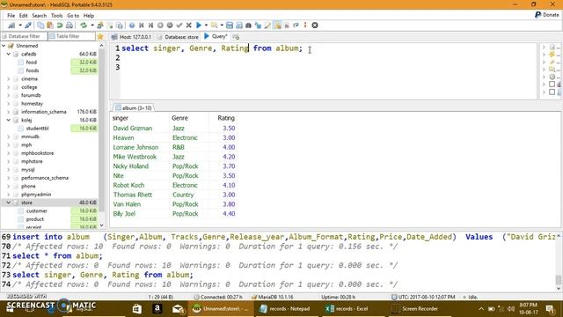The height and width of the screenshot is (317, 563).
Task: Open the session manager icon in toolbar
Action: [11, 26]
